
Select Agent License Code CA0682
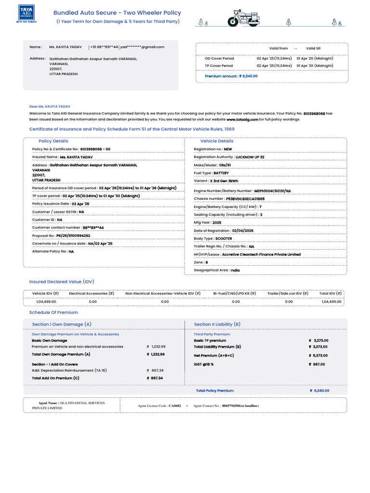coord(159,405)
